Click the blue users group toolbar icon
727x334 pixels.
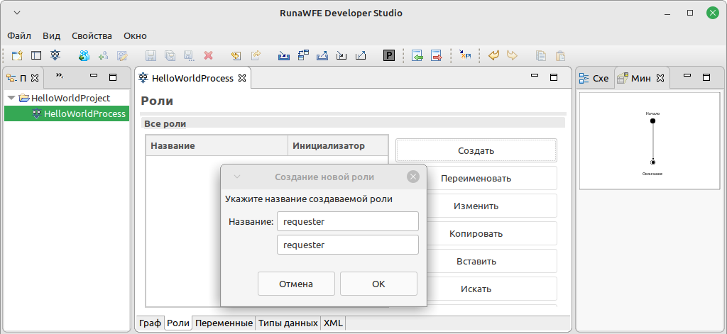tap(84, 55)
